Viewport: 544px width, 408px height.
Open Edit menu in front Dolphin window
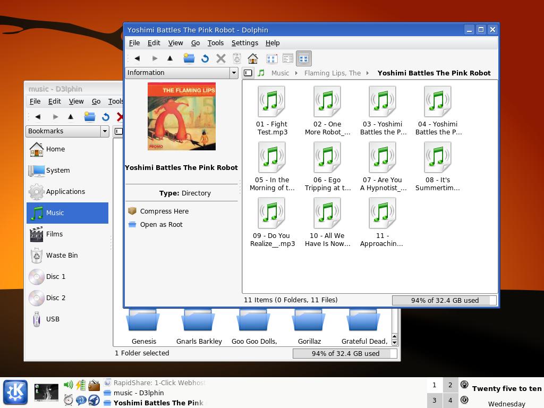pos(154,43)
